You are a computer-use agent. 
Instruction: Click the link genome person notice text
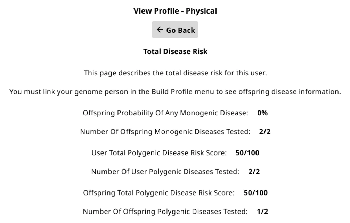(x=175, y=92)
